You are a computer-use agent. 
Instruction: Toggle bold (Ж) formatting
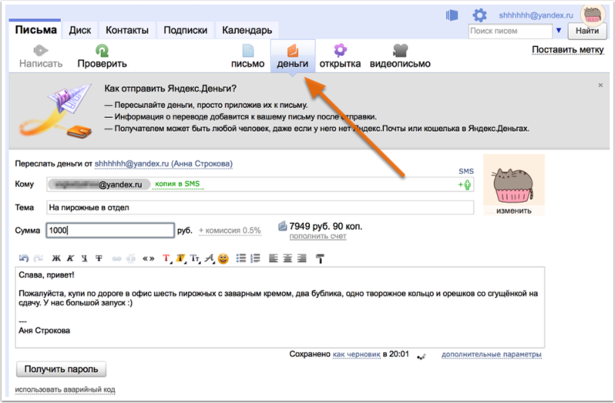pyautogui.click(x=56, y=258)
